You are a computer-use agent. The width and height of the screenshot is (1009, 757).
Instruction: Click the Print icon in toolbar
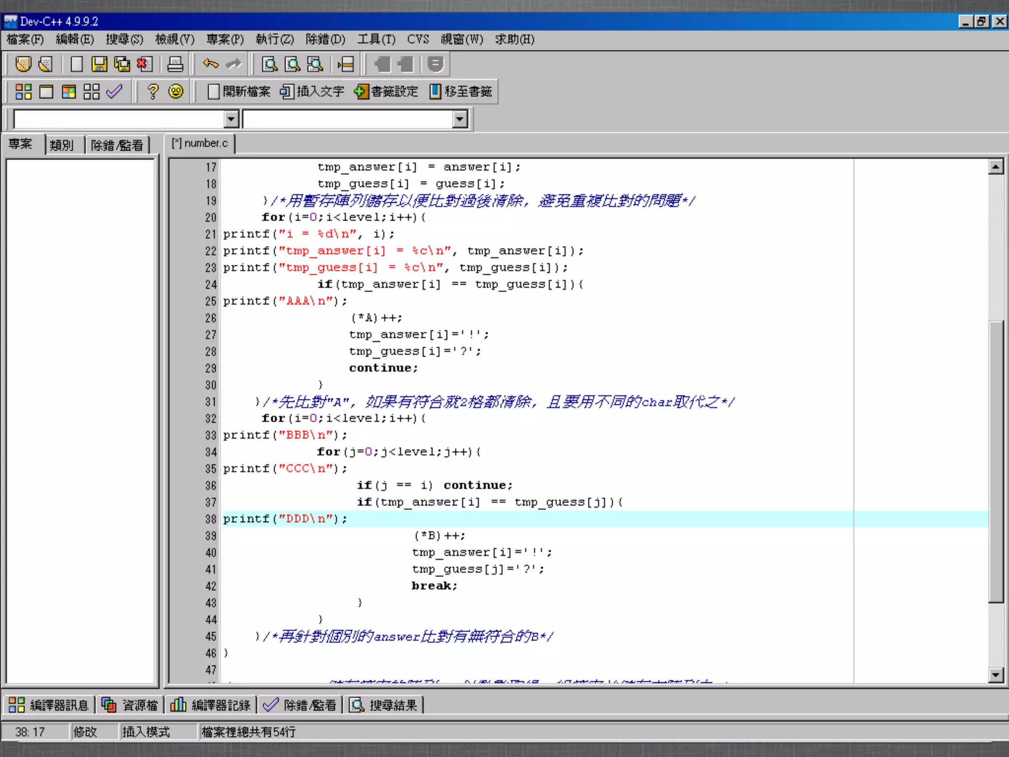point(175,64)
